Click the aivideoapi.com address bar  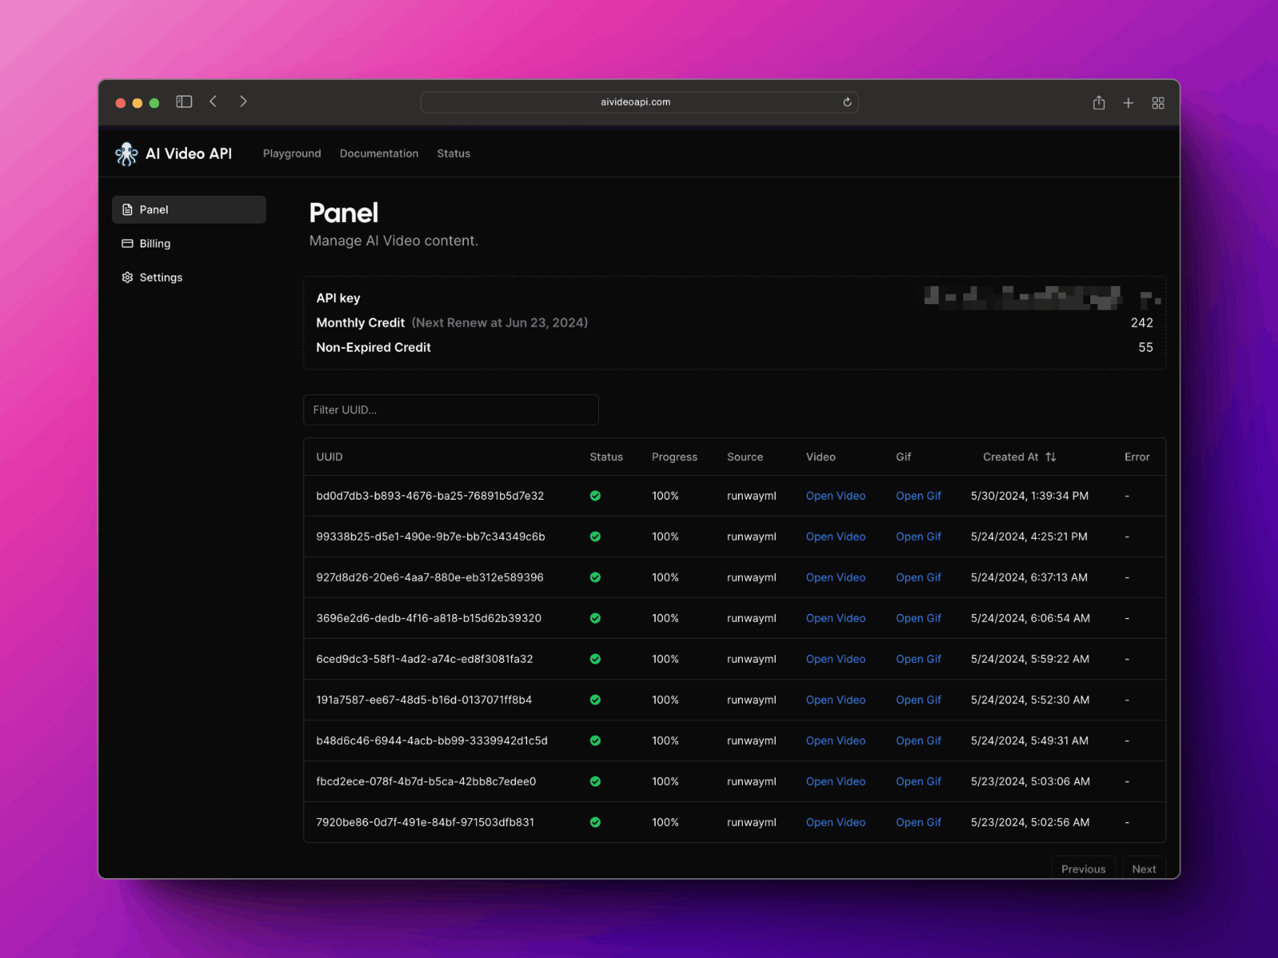coord(636,102)
